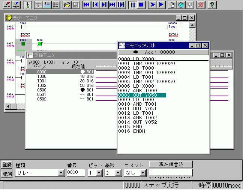Expand the 基数 dropdown
This screenshot has height=190, width=243.
(x=118, y=173)
